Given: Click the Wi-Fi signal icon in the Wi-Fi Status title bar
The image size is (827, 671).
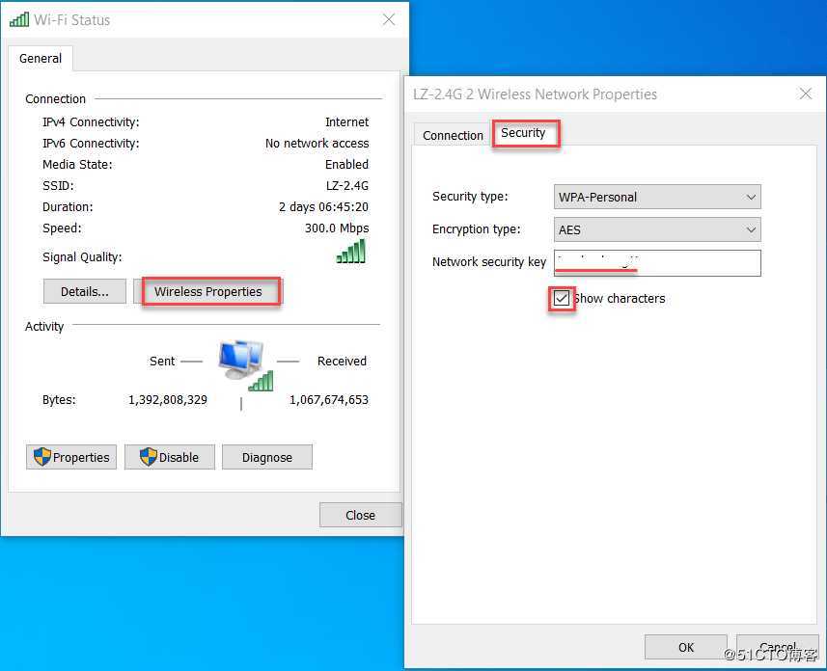Looking at the screenshot, I should pyautogui.click(x=19, y=20).
